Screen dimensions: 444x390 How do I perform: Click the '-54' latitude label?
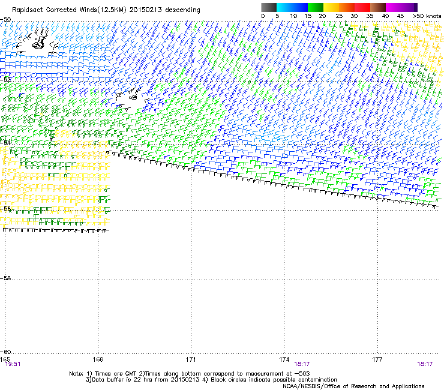[x=5, y=142]
